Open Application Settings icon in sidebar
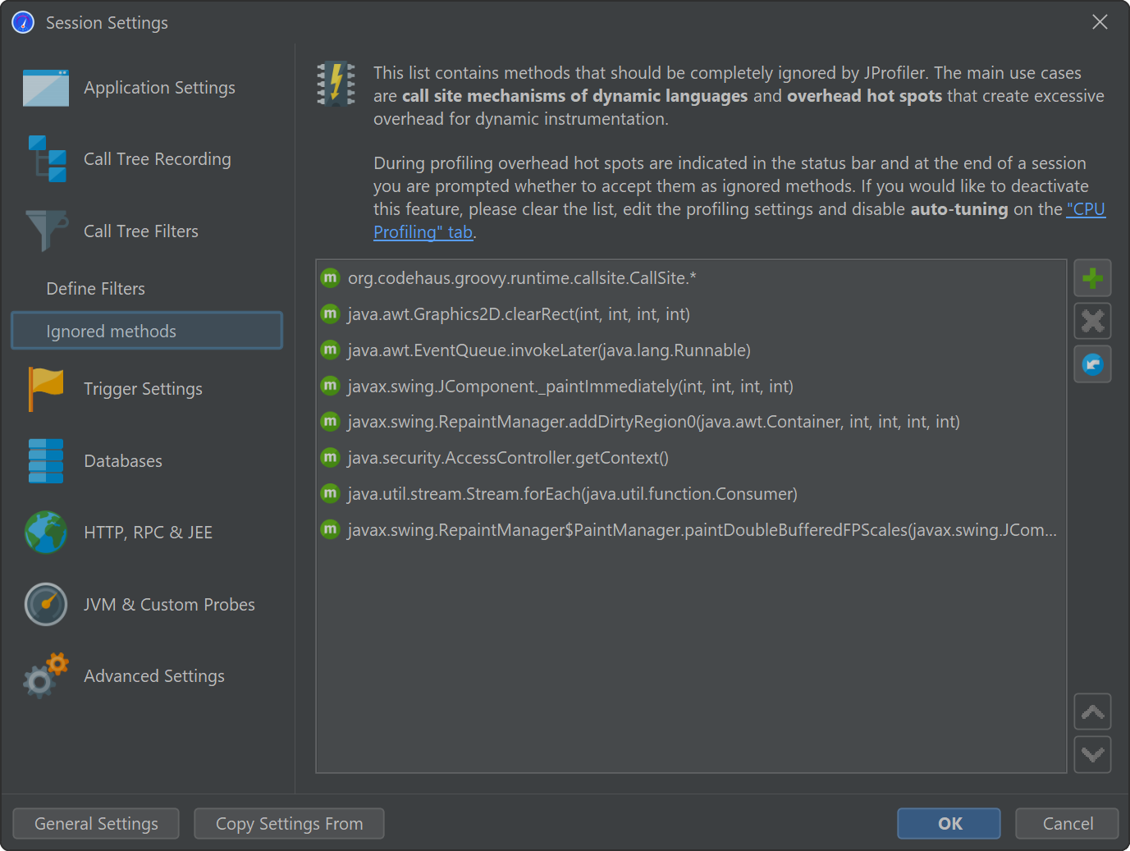 tap(46, 88)
